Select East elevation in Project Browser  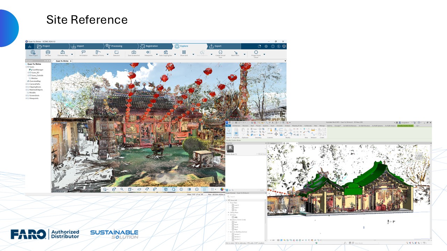(236, 222)
